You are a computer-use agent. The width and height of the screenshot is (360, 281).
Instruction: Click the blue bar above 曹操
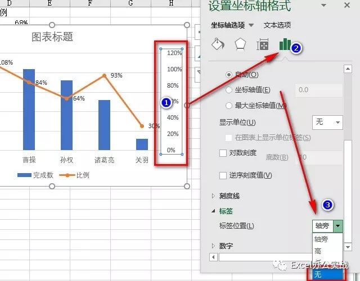coord(29,110)
